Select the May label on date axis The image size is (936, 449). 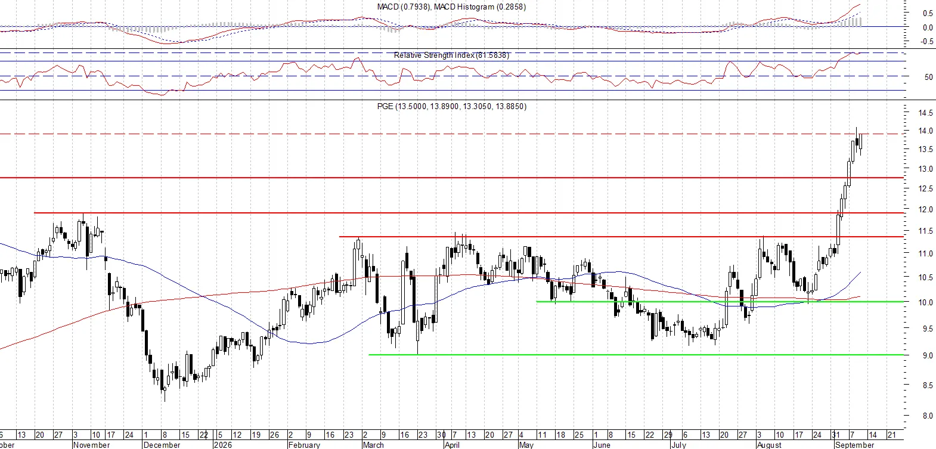526,445
